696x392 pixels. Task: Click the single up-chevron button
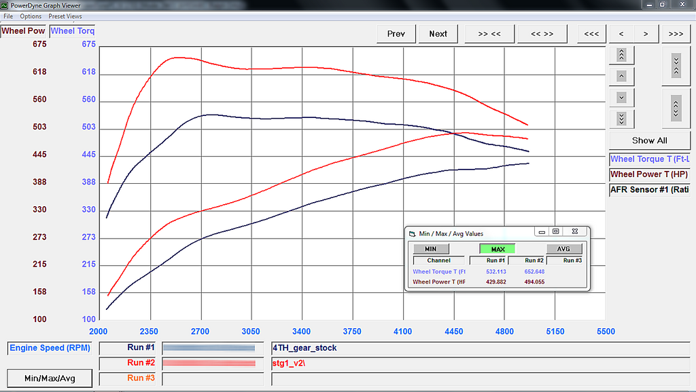(621, 76)
